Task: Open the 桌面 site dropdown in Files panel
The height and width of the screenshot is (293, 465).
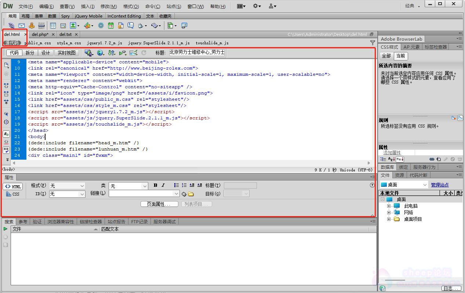Action: point(404,185)
